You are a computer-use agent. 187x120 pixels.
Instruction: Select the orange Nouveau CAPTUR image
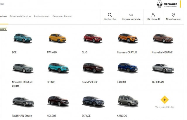pyautogui.click(x=128, y=38)
